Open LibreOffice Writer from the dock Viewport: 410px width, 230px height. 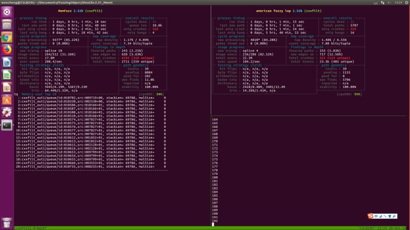pyautogui.click(x=7, y=62)
